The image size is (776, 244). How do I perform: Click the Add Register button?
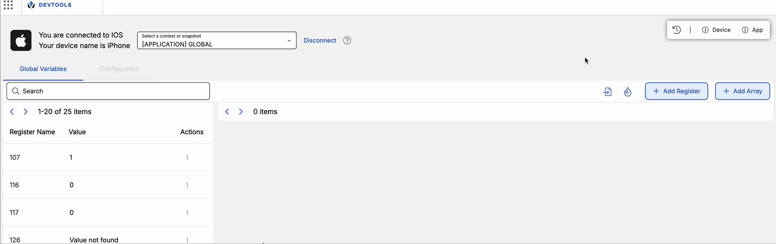676,91
